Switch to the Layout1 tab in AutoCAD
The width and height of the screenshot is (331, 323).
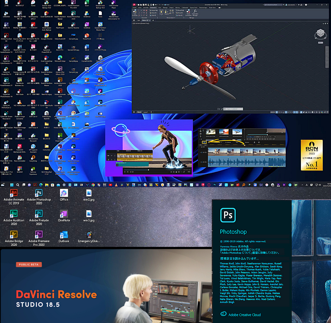[x=145, y=112]
